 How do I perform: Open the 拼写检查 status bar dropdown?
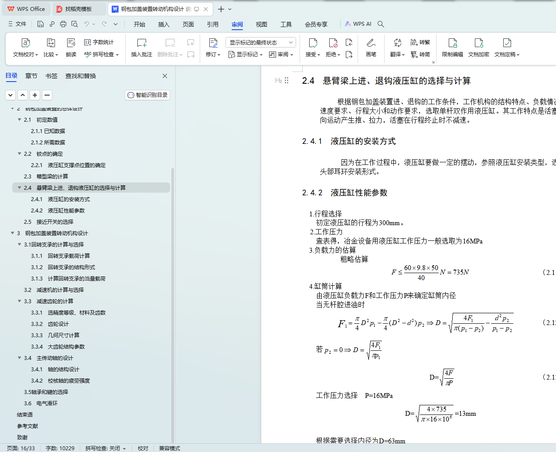point(124,449)
